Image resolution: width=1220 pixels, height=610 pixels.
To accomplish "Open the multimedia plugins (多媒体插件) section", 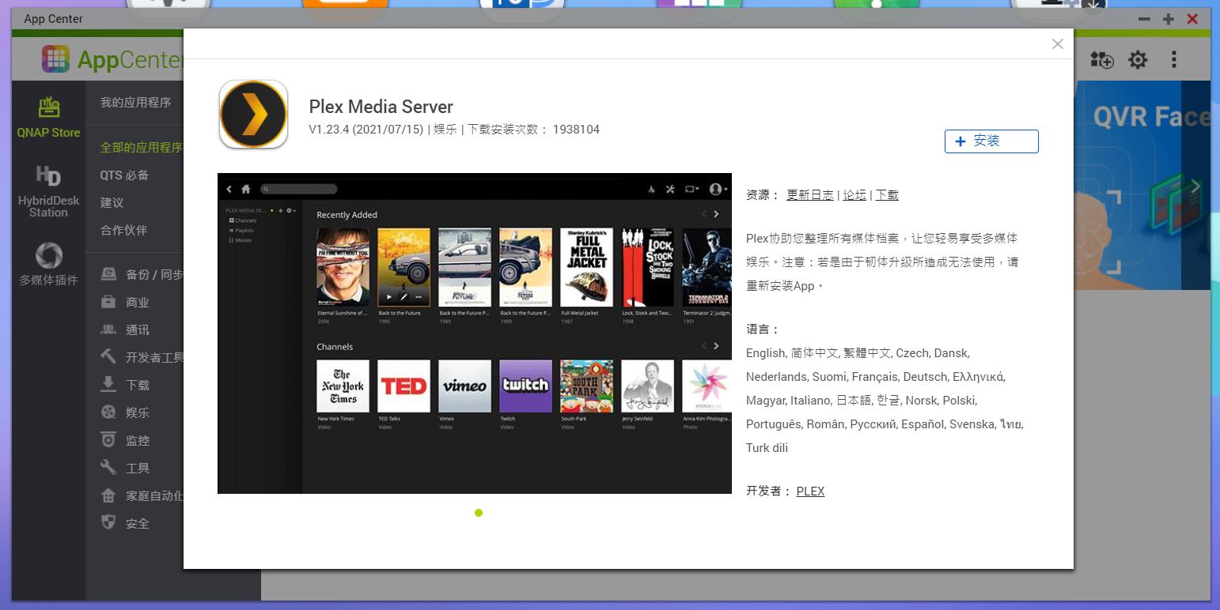I will click(49, 264).
